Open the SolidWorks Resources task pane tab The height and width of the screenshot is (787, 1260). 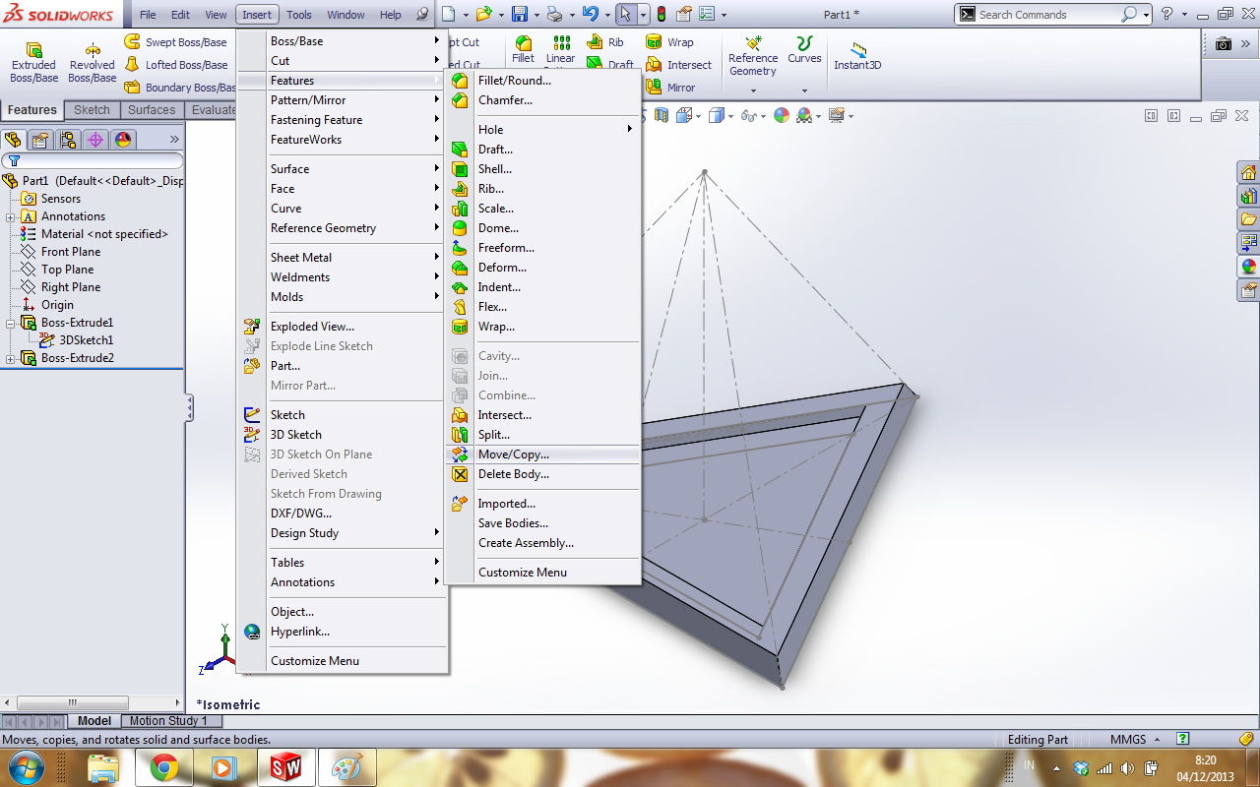1248,173
